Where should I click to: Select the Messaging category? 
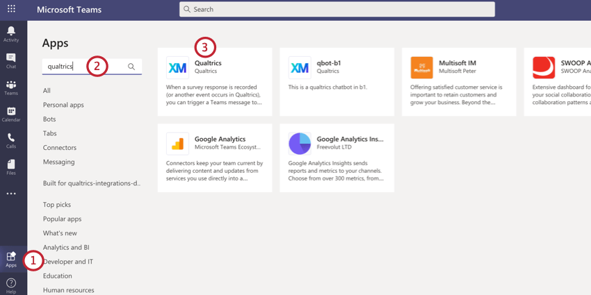[59, 162]
